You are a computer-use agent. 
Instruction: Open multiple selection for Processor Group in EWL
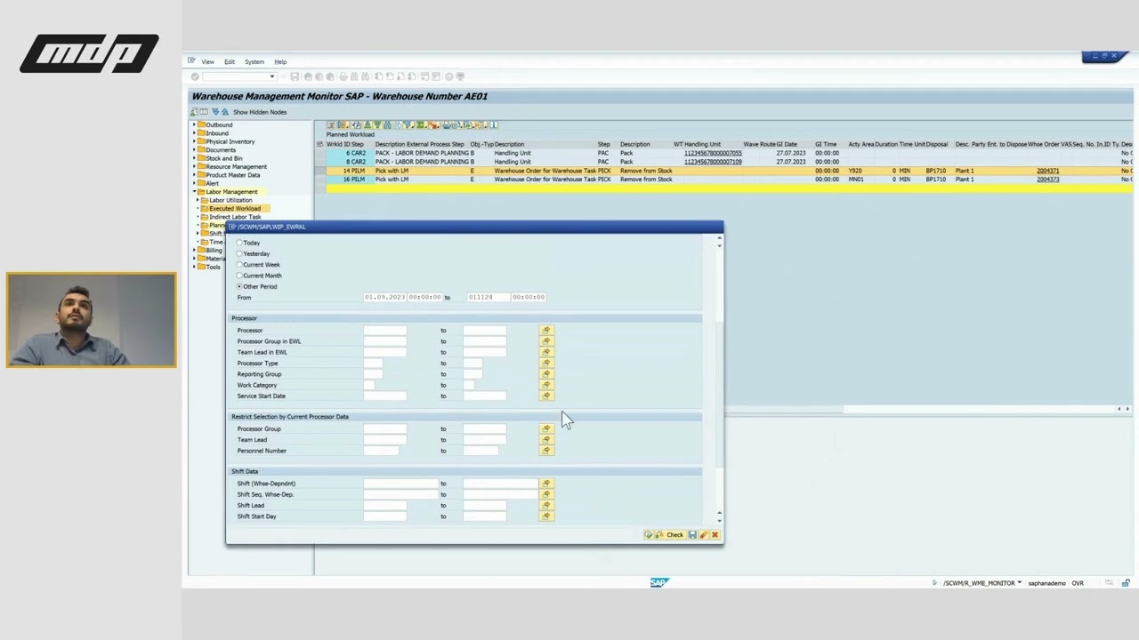pos(546,341)
